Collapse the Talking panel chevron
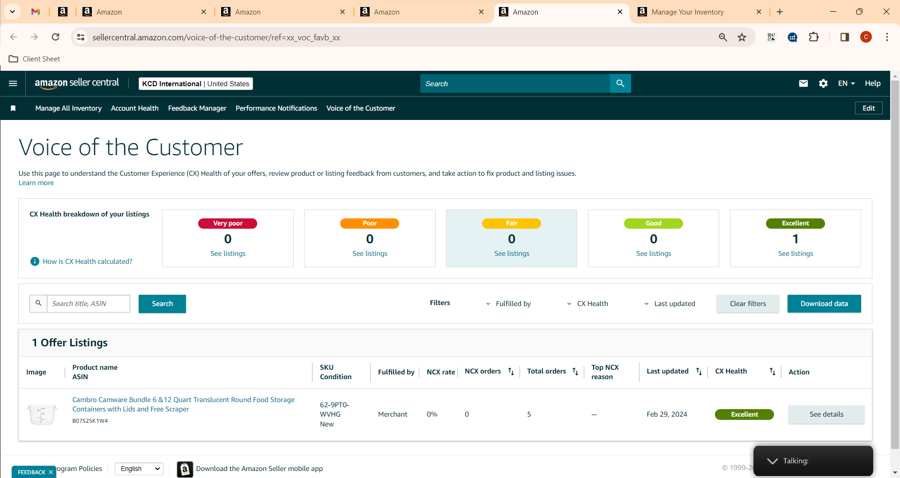The image size is (900, 478). point(773,461)
